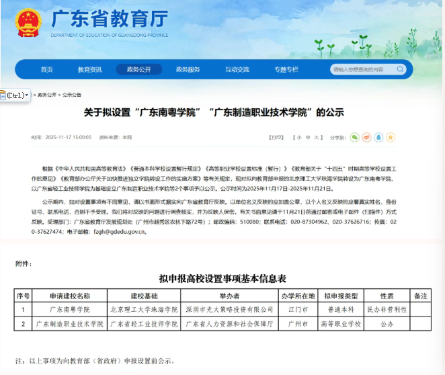Set font size to medium (中)
The width and height of the screenshot is (445, 375).
click(x=307, y=137)
